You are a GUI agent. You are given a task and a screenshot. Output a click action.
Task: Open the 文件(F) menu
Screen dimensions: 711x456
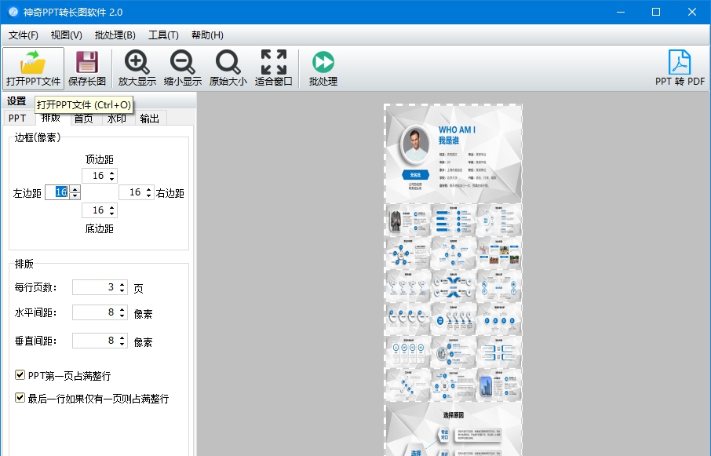pyautogui.click(x=24, y=35)
